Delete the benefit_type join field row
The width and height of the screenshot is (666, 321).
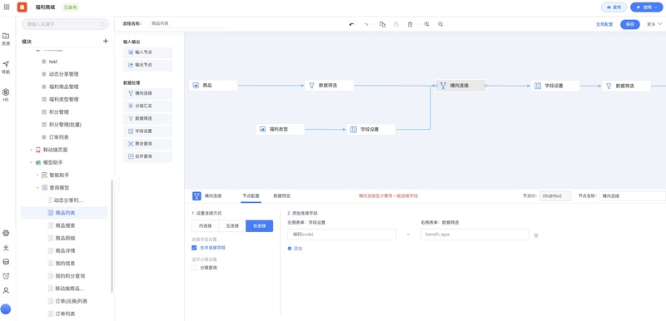(535, 235)
